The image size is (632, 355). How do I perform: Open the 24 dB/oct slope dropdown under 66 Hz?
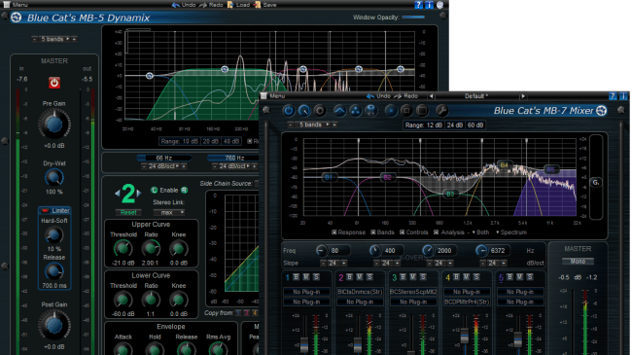[x=163, y=166]
